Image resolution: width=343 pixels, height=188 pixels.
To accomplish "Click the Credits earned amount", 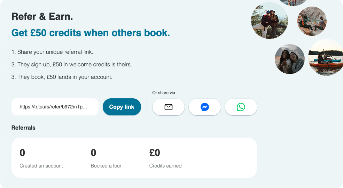I will click(x=155, y=153).
